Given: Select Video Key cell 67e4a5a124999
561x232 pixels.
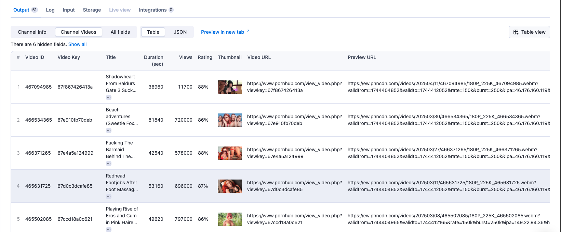Looking at the screenshot, I should coord(76,153).
